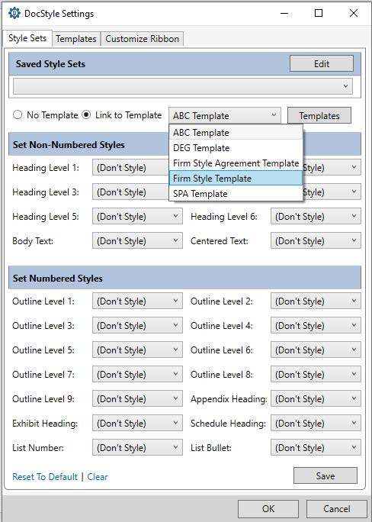The width and height of the screenshot is (372, 522).
Task: Click the Edit button for Saved Style Sets
Action: pyautogui.click(x=322, y=63)
